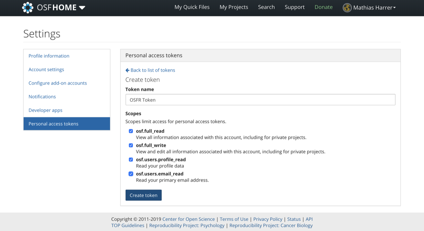Go to My Projects in top navigation

click(x=234, y=7)
